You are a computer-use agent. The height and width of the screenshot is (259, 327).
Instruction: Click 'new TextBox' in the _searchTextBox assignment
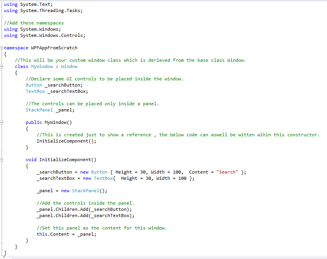click(98, 179)
